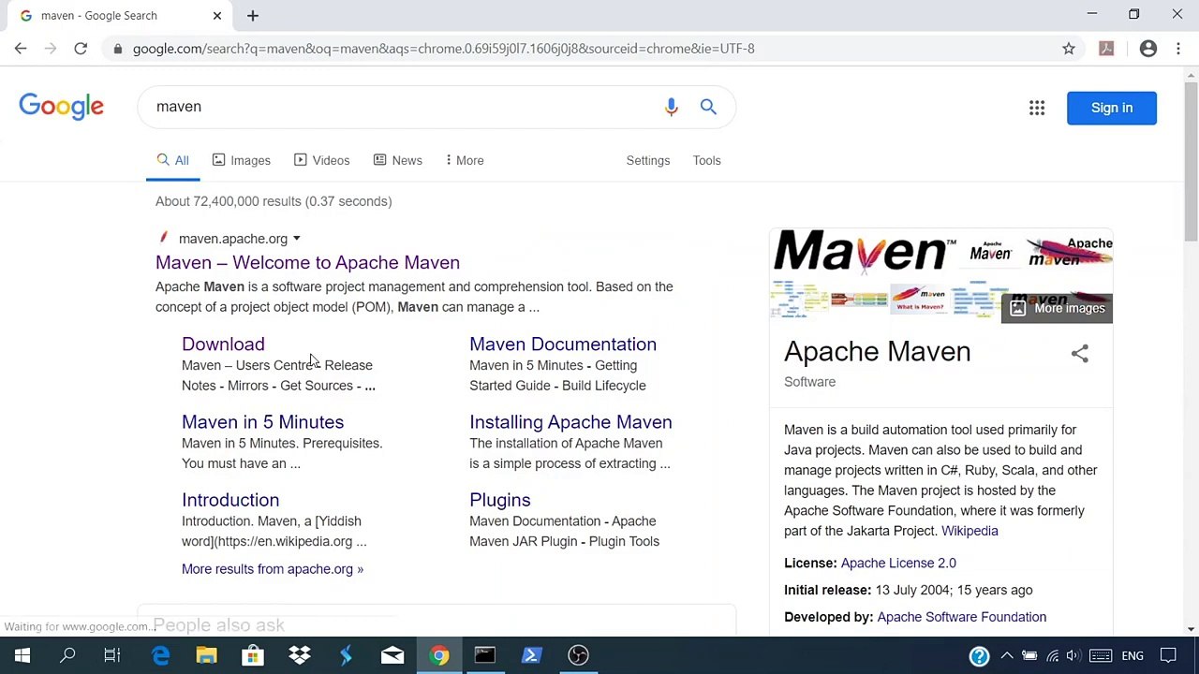Open Dropbox from taskbar

tap(300, 655)
